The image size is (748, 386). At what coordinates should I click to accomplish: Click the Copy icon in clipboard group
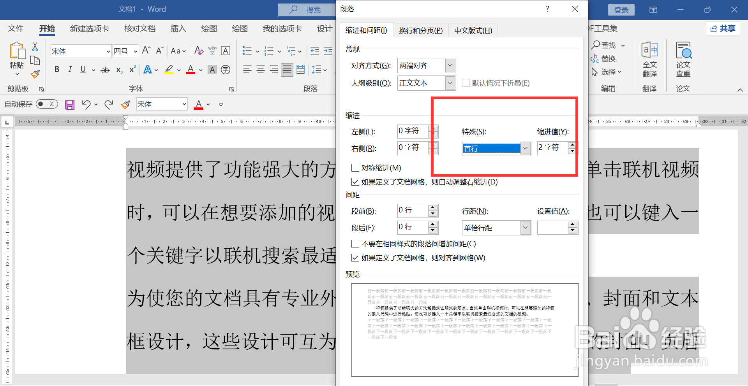pyautogui.click(x=35, y=61)
